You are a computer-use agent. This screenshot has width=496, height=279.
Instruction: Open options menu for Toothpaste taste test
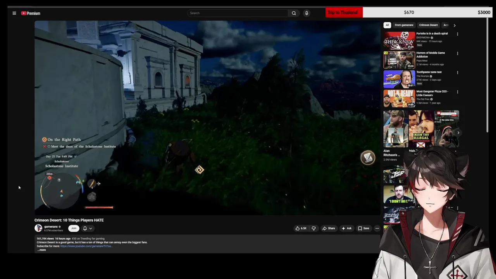tap(458, 72)
